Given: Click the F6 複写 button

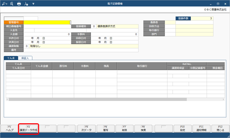Looking at the screenshot, I should point(105,129).
